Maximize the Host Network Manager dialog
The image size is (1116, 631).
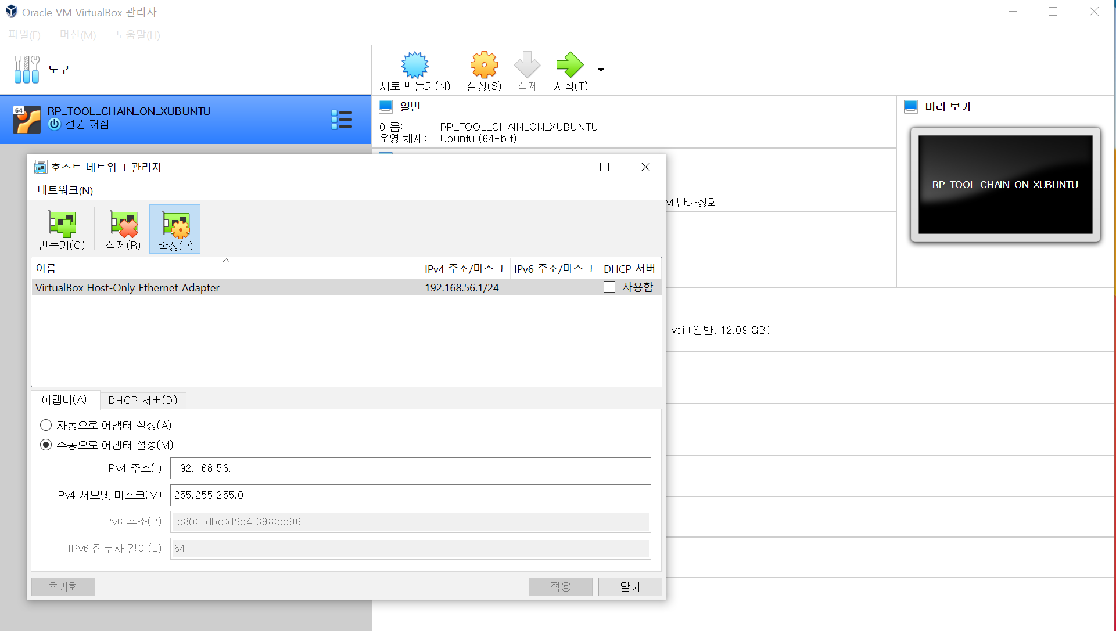pyautogui.click(x=604, y=167)
